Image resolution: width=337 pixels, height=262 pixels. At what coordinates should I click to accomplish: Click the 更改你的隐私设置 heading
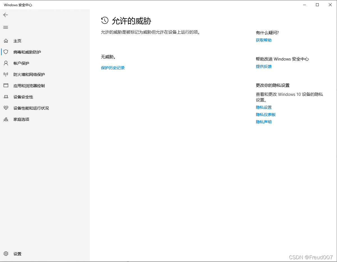273,85
